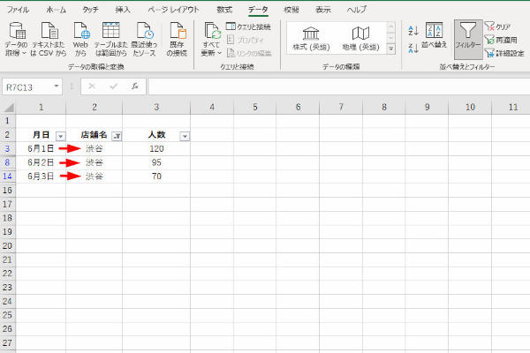Click the すべて更新 refresh icon
This screenshot has width=530, height=353.
pyautogui.click(x=210, y=39)
